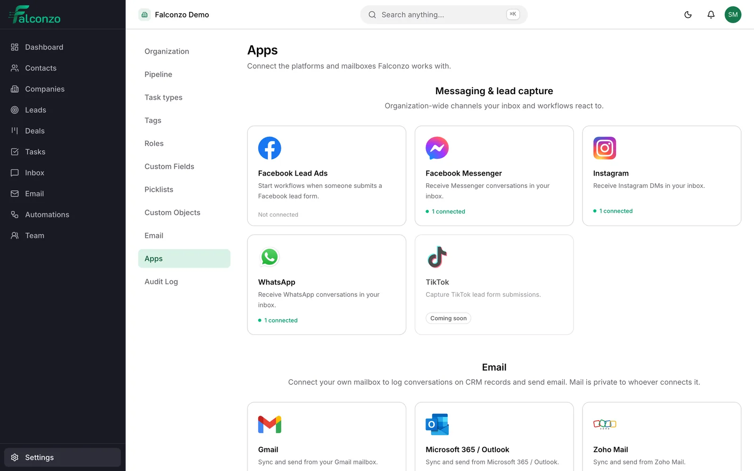The height and width of the screenshot is (471, 754).
Task: Open the Zoho Mail card title
Action: [611, 450]
